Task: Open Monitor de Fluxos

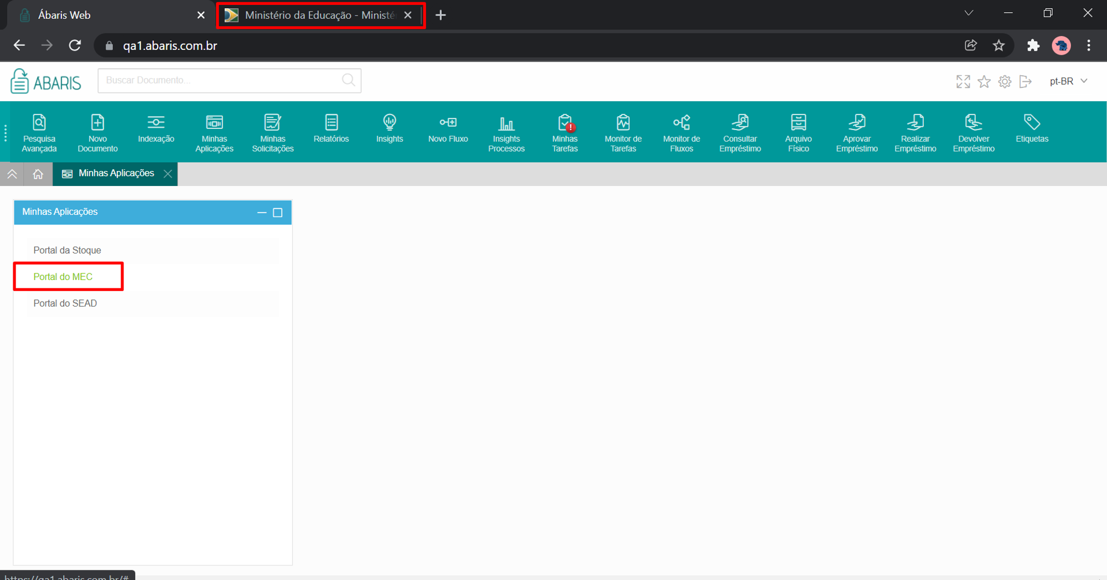Action: (x=681, y=133)
